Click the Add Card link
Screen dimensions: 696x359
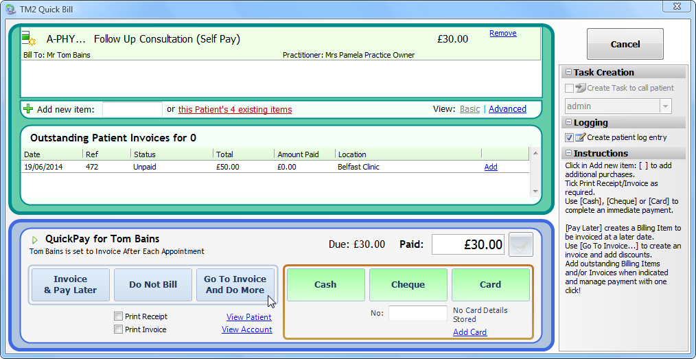tap(469, 332)
